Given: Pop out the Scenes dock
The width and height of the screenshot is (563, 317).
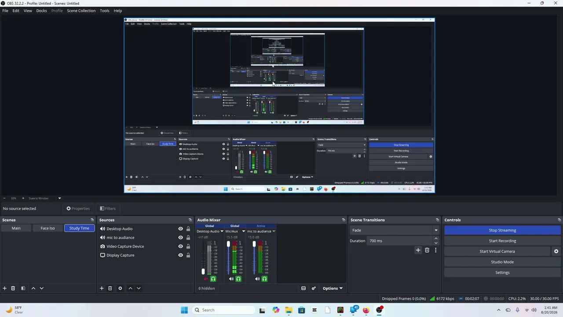Looking at the screenshot, I should click(92, 220).
